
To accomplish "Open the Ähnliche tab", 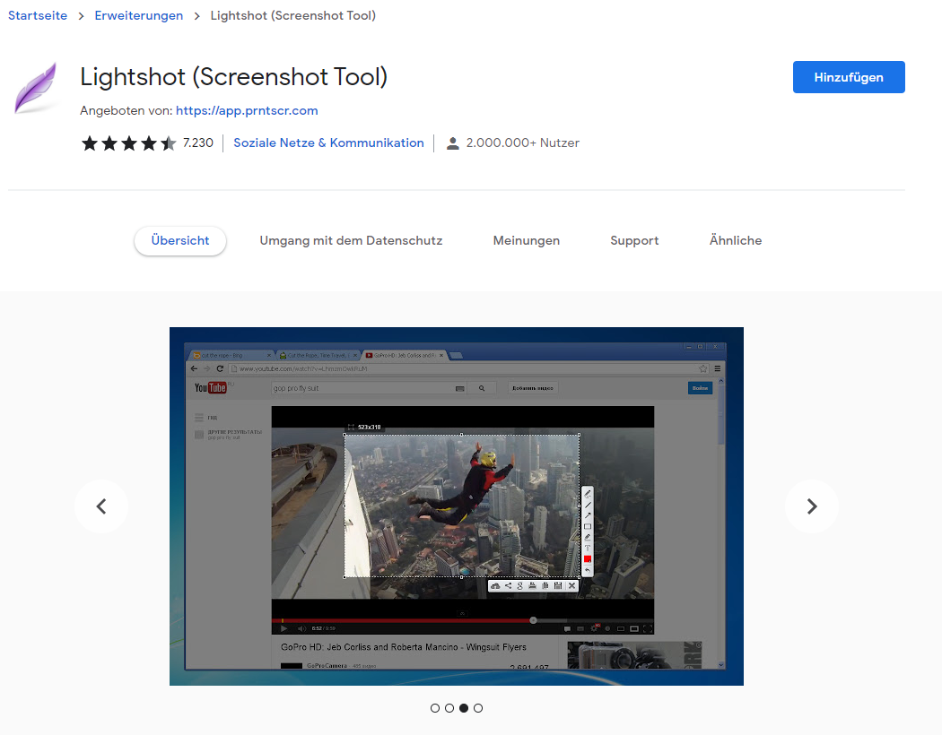I will pyautogui.click(x=736, y=240).
